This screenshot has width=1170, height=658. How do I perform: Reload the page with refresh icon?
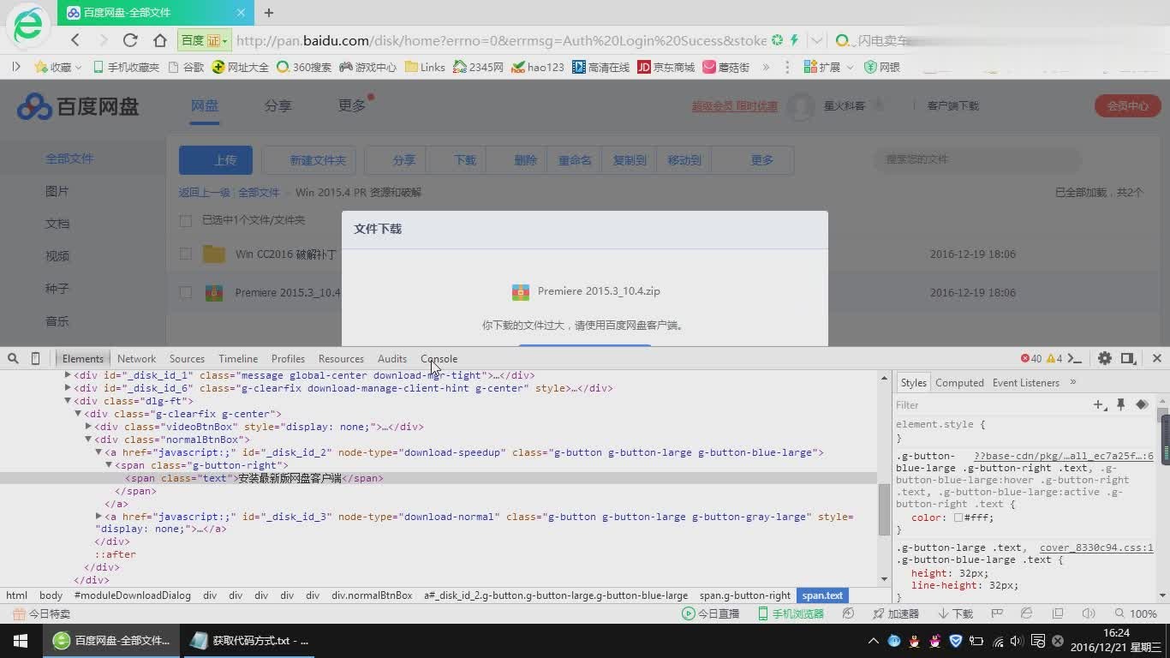click(130, 40)
